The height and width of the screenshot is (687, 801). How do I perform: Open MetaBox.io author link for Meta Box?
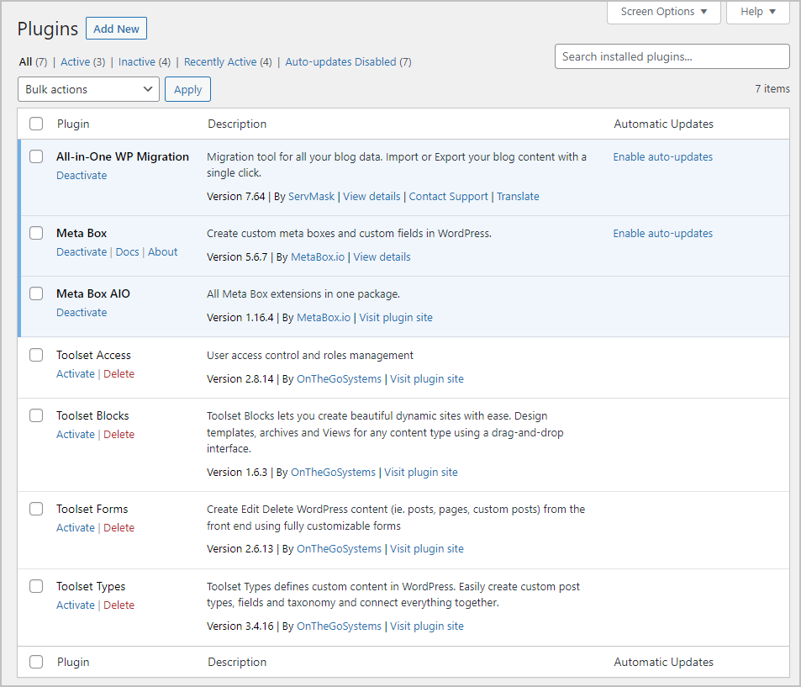(318, 257)
